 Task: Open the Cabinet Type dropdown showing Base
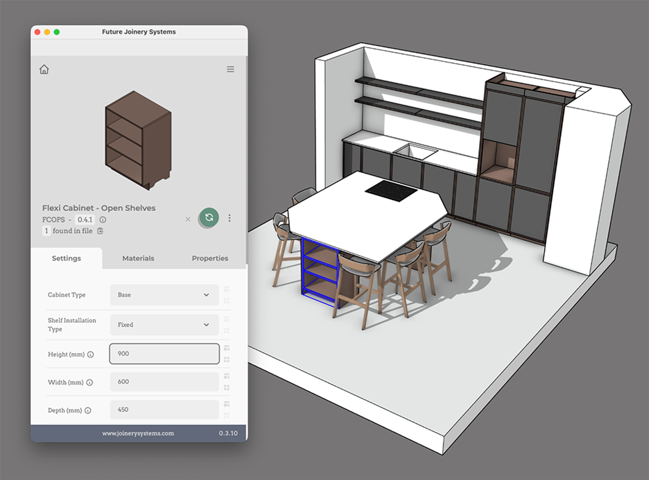(x=164, y=295)
